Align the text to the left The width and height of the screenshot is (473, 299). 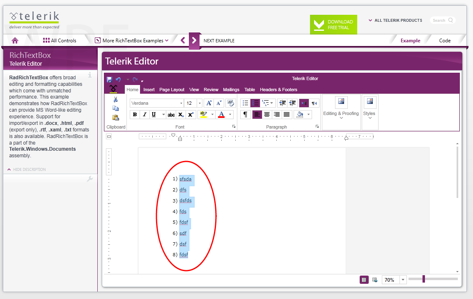[x=257, y=115]
